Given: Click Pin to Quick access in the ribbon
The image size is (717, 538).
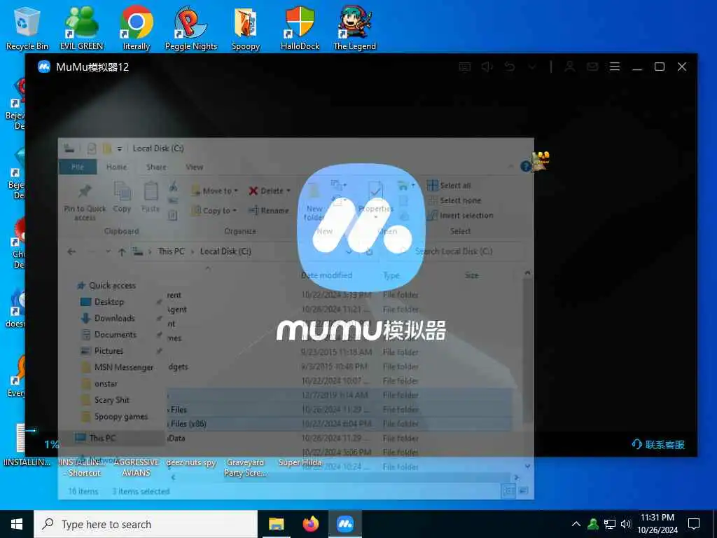Looking at the screenshot, I should (x=85, y=202).
